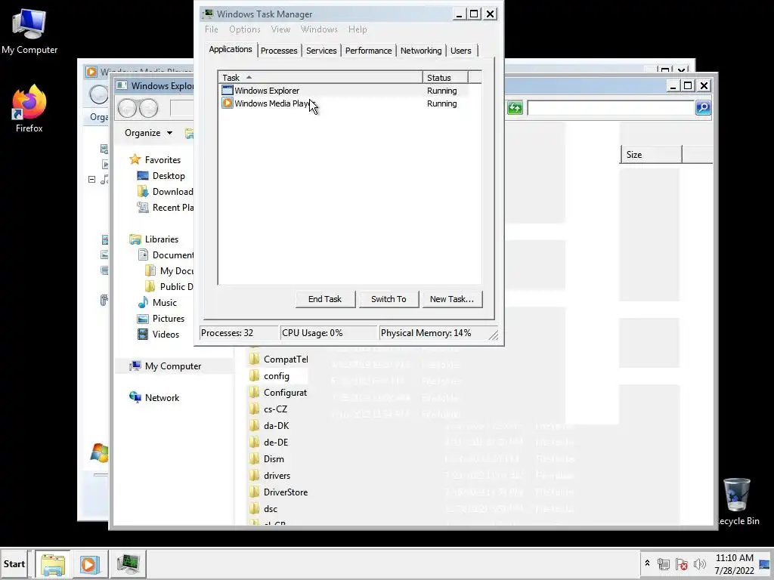Viewport: 774px width, 580px height.
Task: Click the network tray icon with red X
Action: click(x=681, y=563)
